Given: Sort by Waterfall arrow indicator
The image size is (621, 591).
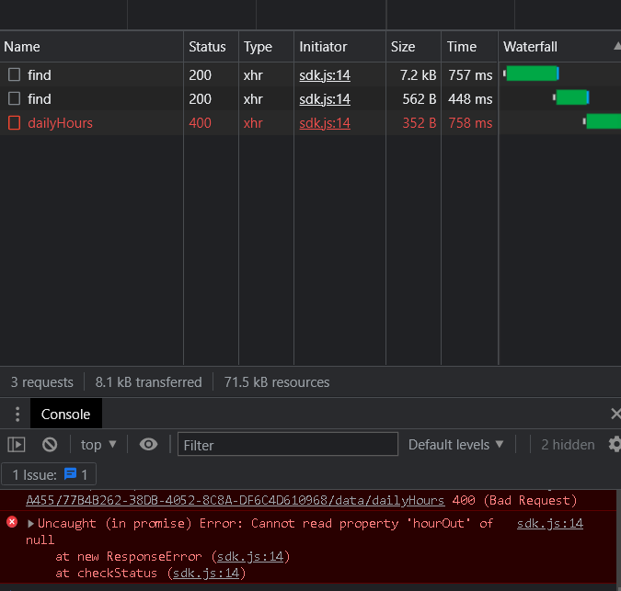Looking at the screenshot, I should [617, 46].
